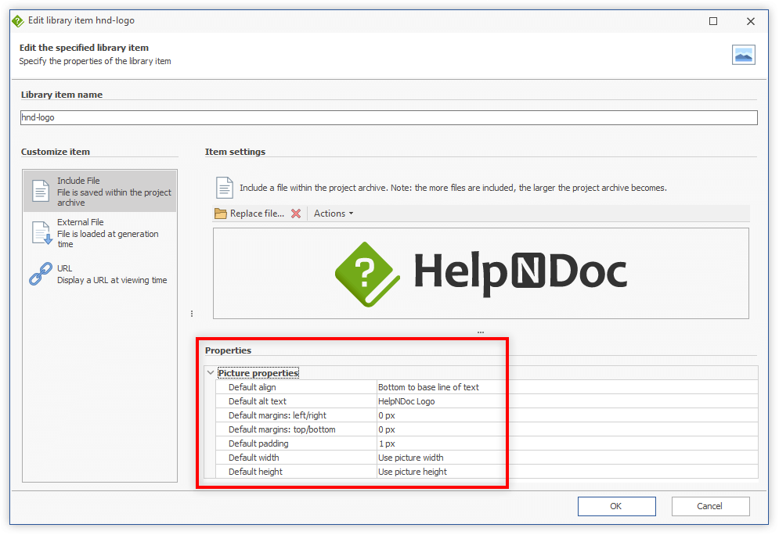The height and width of the screenshot is (535, 779).
Task: Choose the URL option
Action: [100, 274]
